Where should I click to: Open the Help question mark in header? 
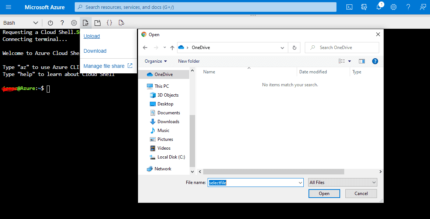click(408, 7)
